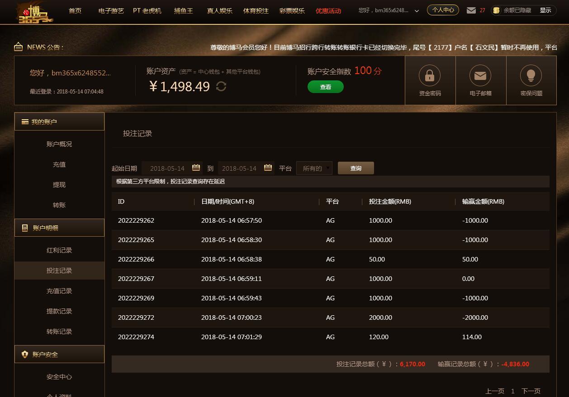569x397 pixels.
Task: Open 真人娱乐 navigation item
Action: (x=220, y=10)
